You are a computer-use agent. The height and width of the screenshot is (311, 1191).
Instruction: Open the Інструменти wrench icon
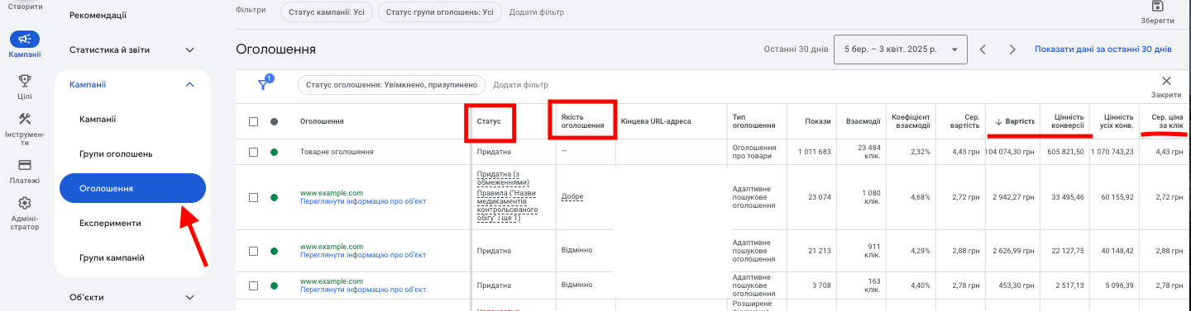tap(25, 120)
